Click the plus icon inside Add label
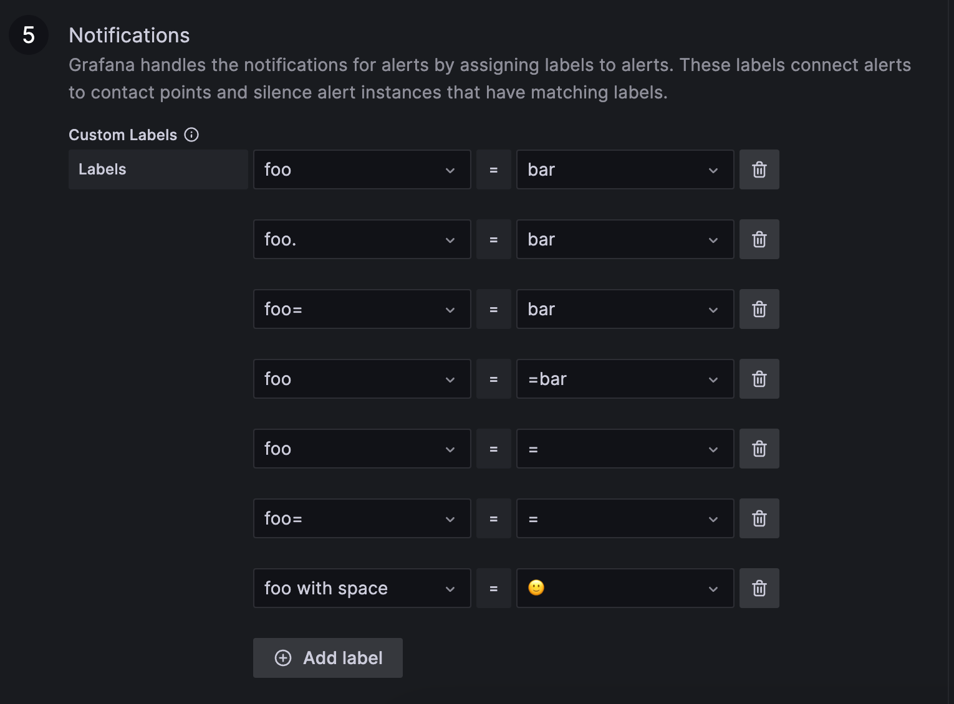The height and width of the screenshot is (704, 954). [x=283, y=658]
